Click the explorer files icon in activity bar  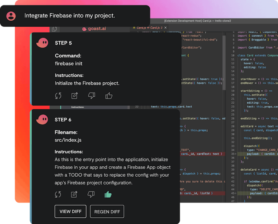coord(54,29)
